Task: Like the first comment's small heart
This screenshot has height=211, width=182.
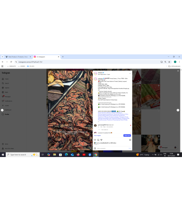Action: 131,125
